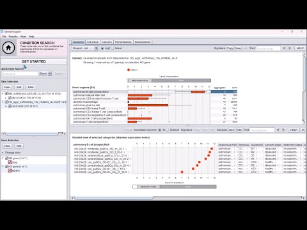This screenshot has width=307, height=230.
Task: Expand HS-03420 tree node
Action: click(6, 106)
